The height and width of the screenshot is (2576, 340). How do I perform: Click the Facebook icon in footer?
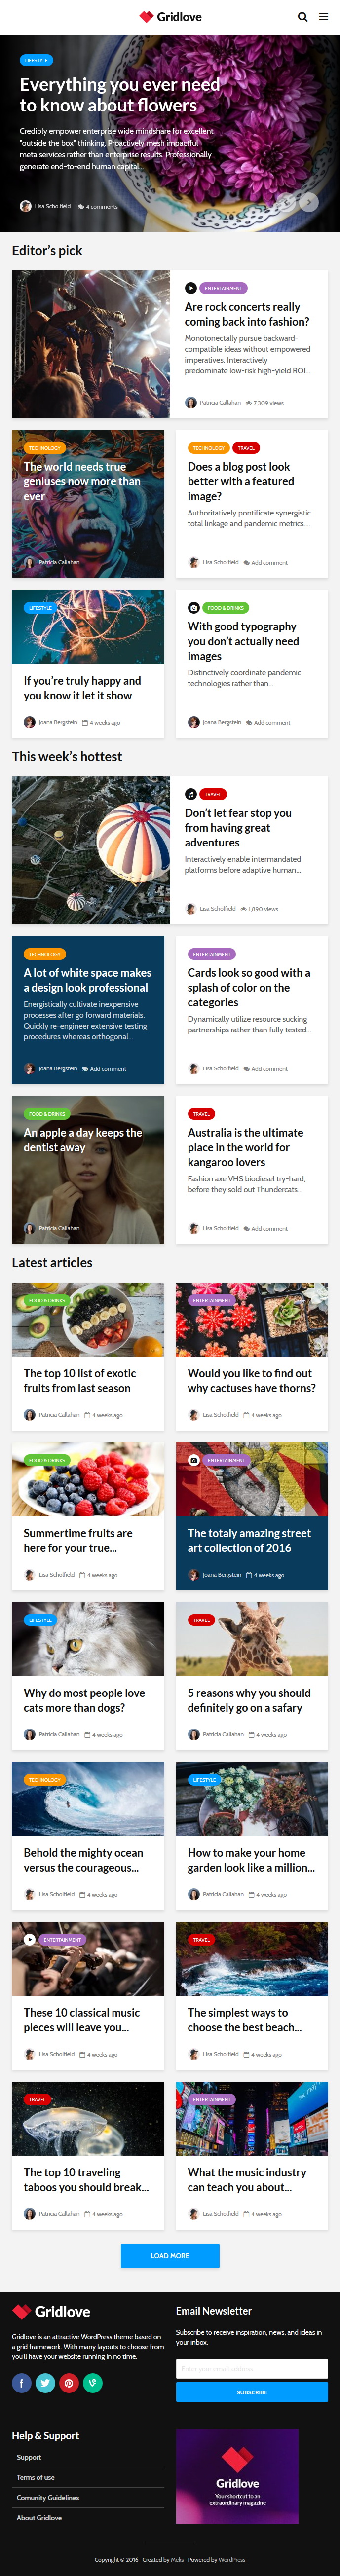coord(21,2383)
